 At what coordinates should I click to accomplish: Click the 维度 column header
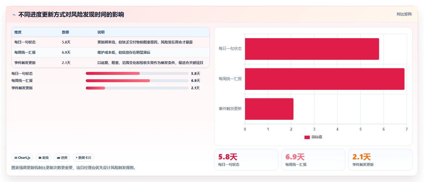click(x=18, y=32)
